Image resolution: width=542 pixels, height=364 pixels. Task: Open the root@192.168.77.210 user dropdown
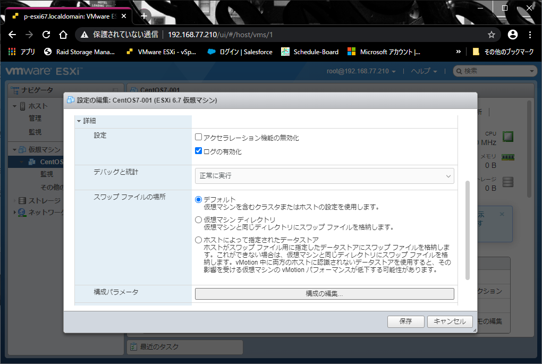[x=361, y=71]
